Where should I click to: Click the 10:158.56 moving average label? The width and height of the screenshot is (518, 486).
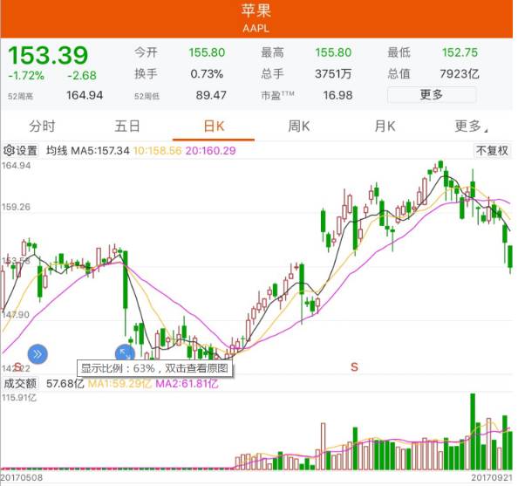[158, 151]
